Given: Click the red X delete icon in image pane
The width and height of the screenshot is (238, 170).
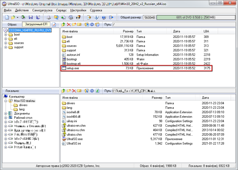Looking at the screenshot, I should coord(69,24).
